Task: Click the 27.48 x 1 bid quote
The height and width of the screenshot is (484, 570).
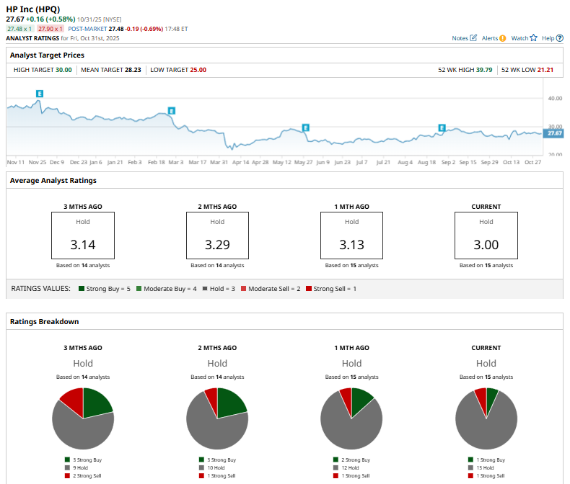Action: point(19,29)
